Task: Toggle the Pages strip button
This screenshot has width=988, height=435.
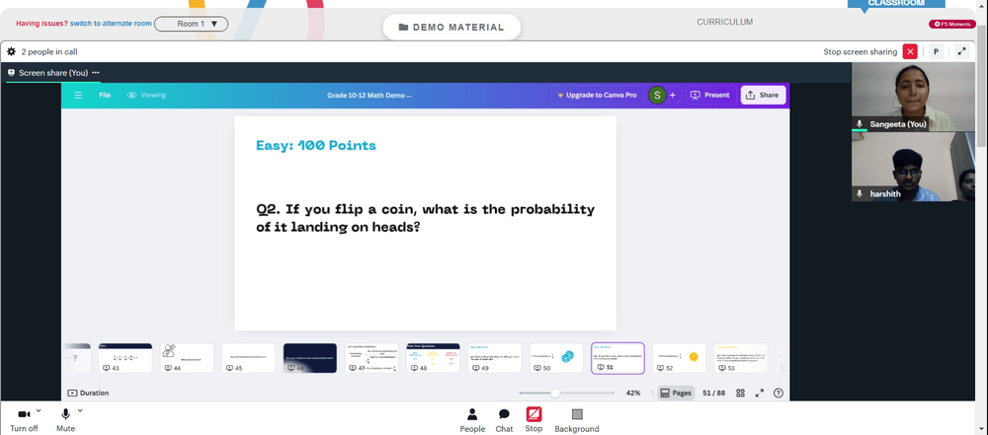Action: [x=676, y=393]
